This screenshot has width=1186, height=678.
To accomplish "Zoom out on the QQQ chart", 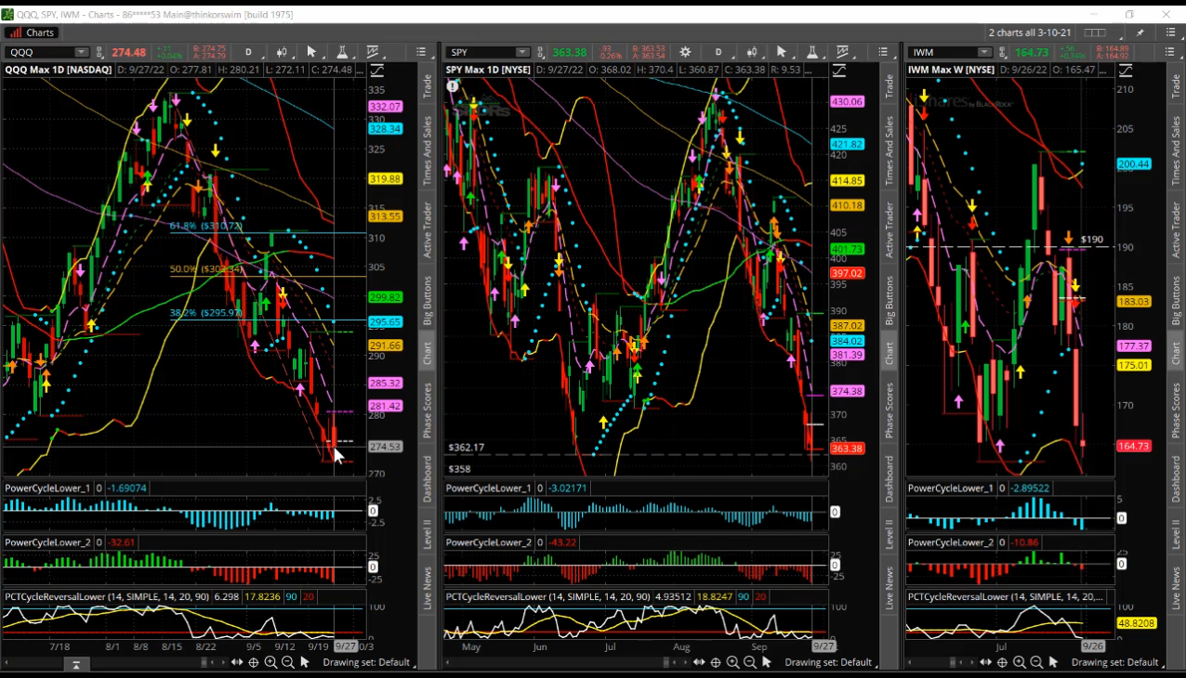I will pos(287,662).
